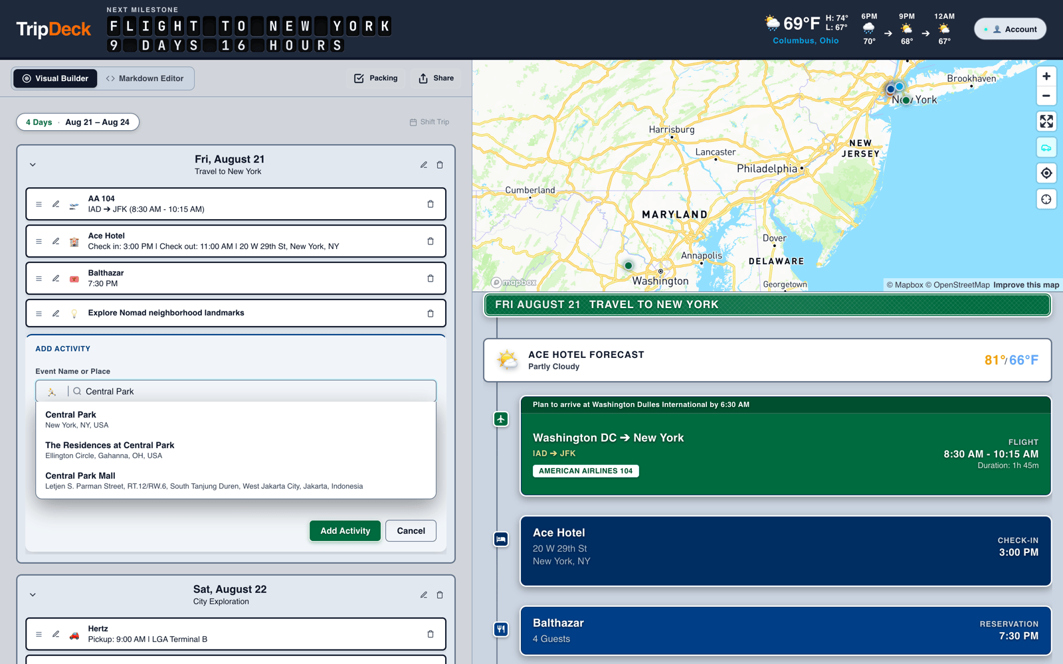Click the flight icon on timeline
Screen dimensions: 1063x664
point(501,419)
